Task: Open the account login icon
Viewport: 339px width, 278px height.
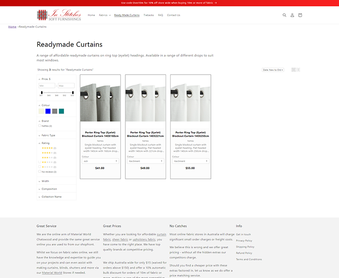Action: pyautogui.click(x=292, y=15)
